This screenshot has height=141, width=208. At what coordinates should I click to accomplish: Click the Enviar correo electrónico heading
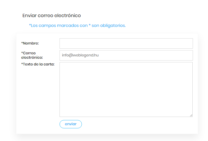(51, 16)
